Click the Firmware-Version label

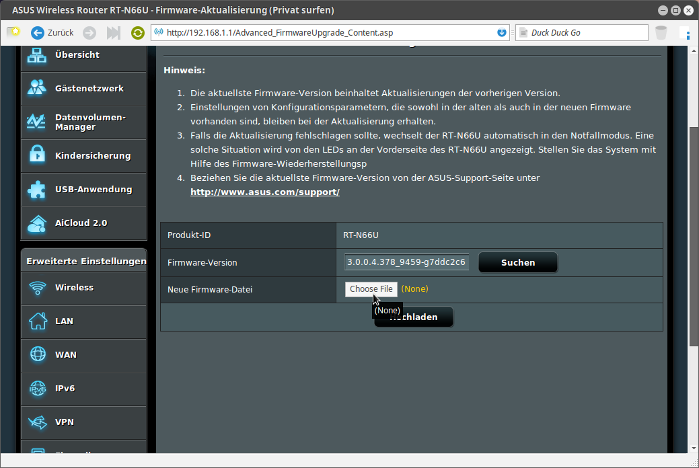coord(203,262)
